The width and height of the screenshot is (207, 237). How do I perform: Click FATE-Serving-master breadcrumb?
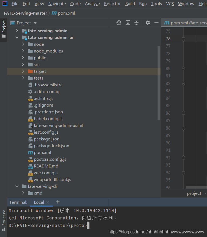(x=25, y=13)
